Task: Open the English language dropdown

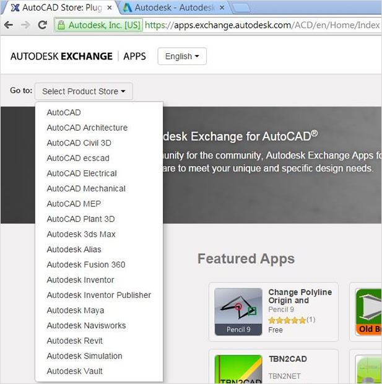Action: pos(182,56)
